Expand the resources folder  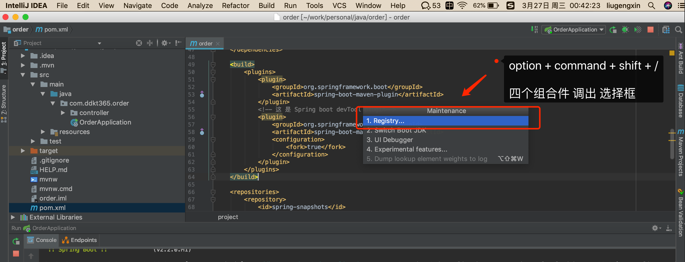point(43,132)
